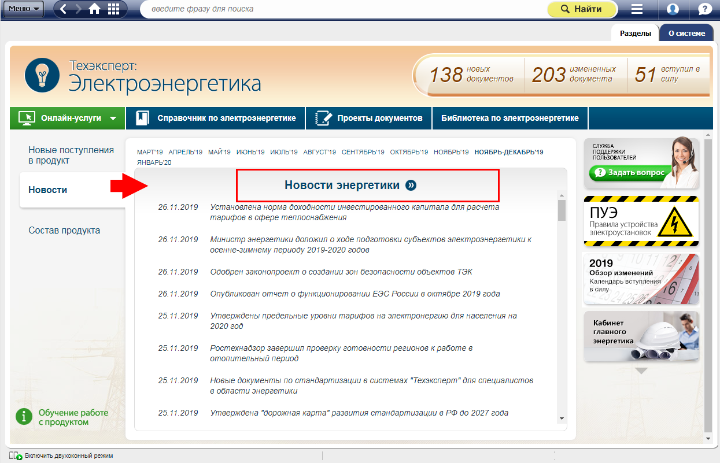This screenshot has height=463, width=720.
Task: Click into the search phrase input field
Action: pyautogui.click(x=341, y=9)
